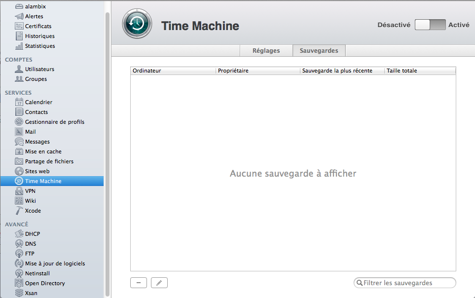Sort by Sauvegarde la plus récente column

pyautogui.click(x=341, y=71)
